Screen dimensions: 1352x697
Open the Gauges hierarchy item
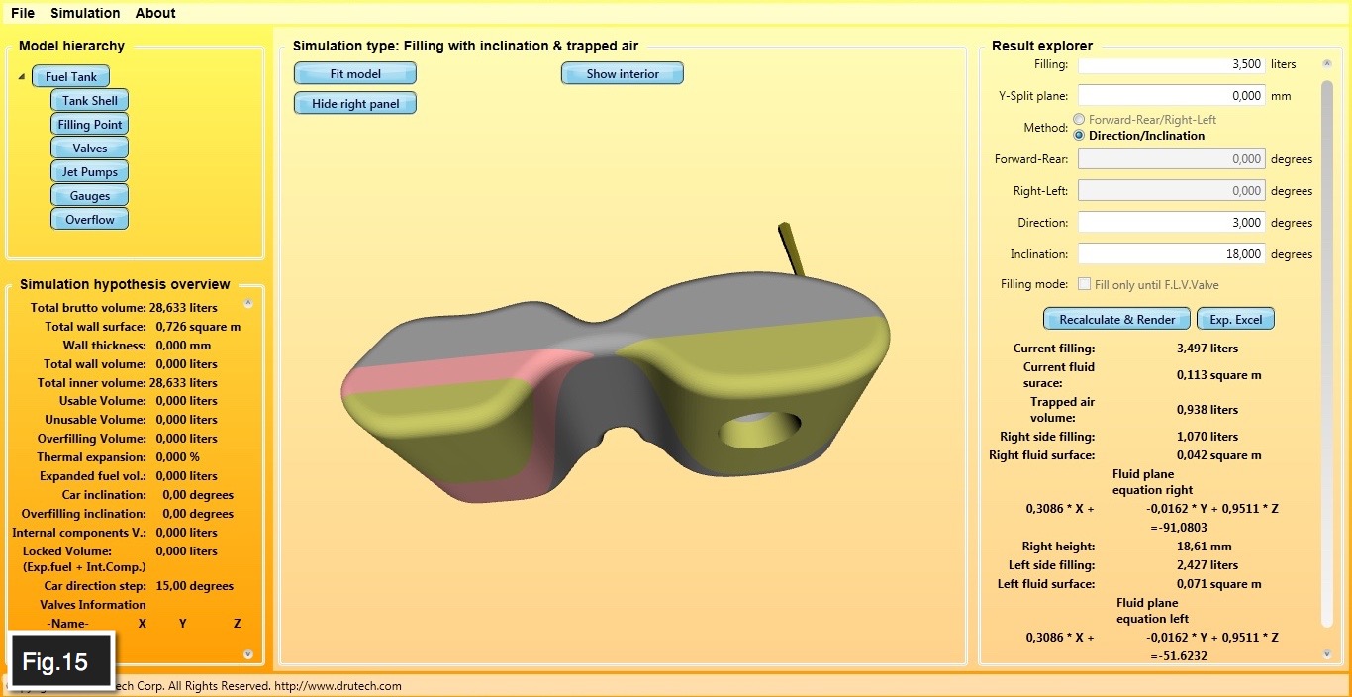click(90, 196)
